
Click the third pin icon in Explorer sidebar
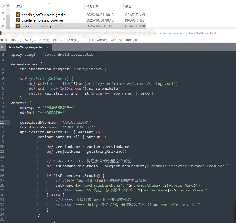pyautogui.click(x=3, y=19)
